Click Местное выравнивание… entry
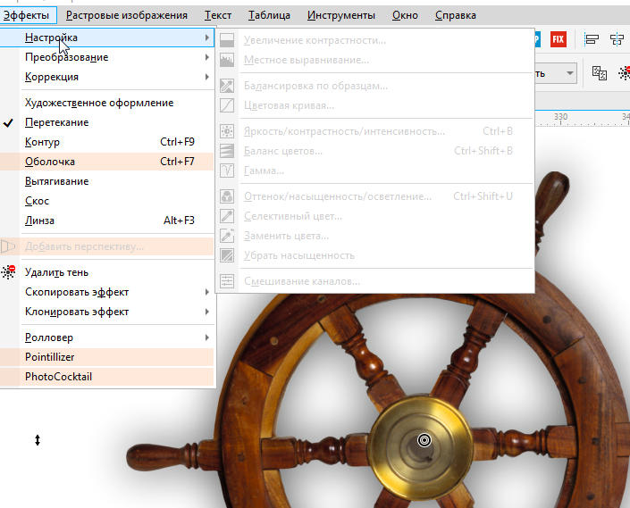The width and height of the screenshot is (630, 508). click(x=374, y=60)
